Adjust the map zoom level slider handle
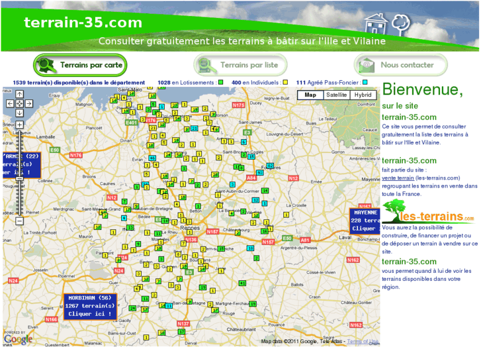Viewport: 481px width, 361px height. [19, 178]
